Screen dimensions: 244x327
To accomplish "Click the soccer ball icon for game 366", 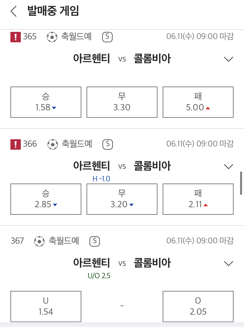I will 53,144.
